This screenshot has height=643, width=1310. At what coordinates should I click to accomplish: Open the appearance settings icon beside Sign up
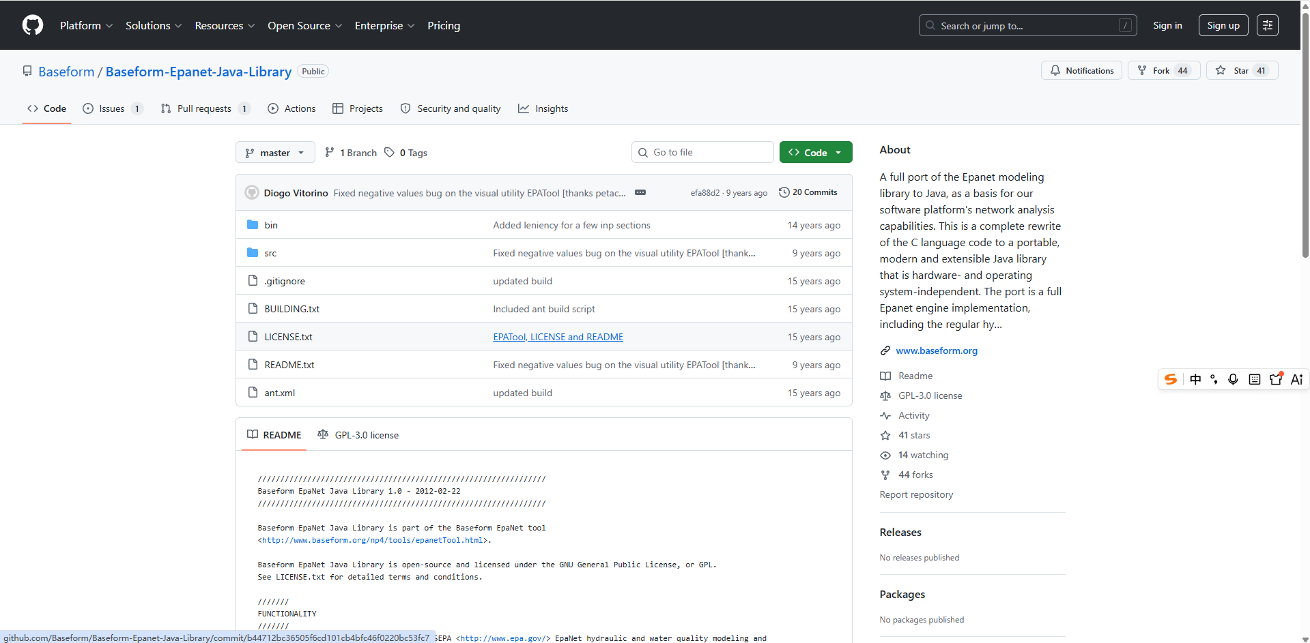1267,25
